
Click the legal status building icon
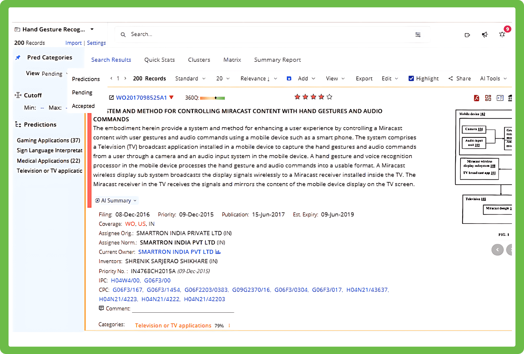510,98
